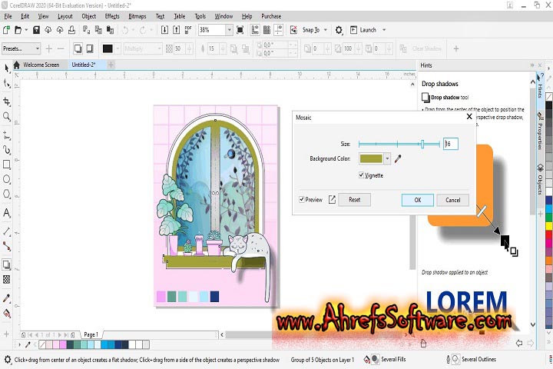Toggle the Preview checkbox in Mosaic dialog
The image size is (553, 369).
pyautogui.click(x=302, y=200)
